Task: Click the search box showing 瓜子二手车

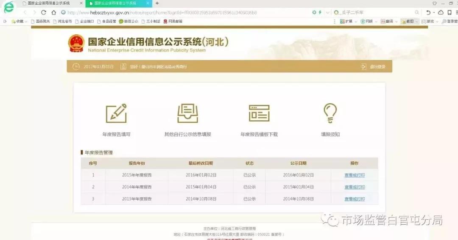Action: click(373, 13)
